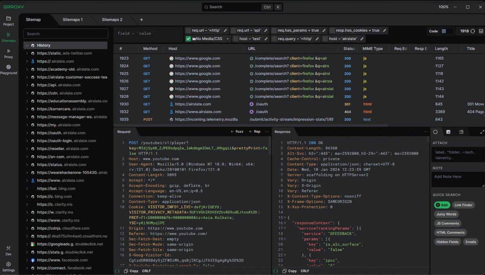Enable the req.has_params = true filter checkbox
Screen dimensions: 485x275
(x=274, y=30)
